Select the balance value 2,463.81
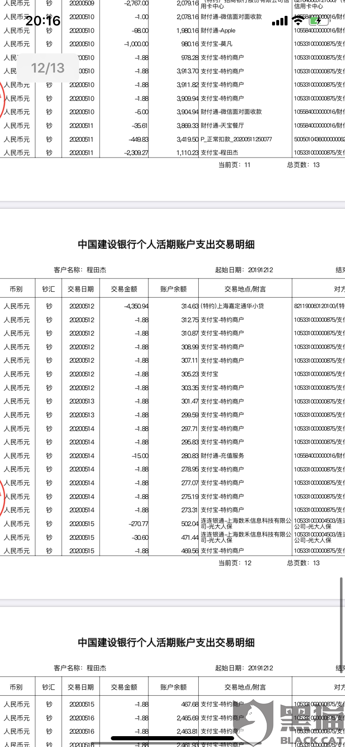The width and height of the screenshot is (345, 747). pos(187,732)
